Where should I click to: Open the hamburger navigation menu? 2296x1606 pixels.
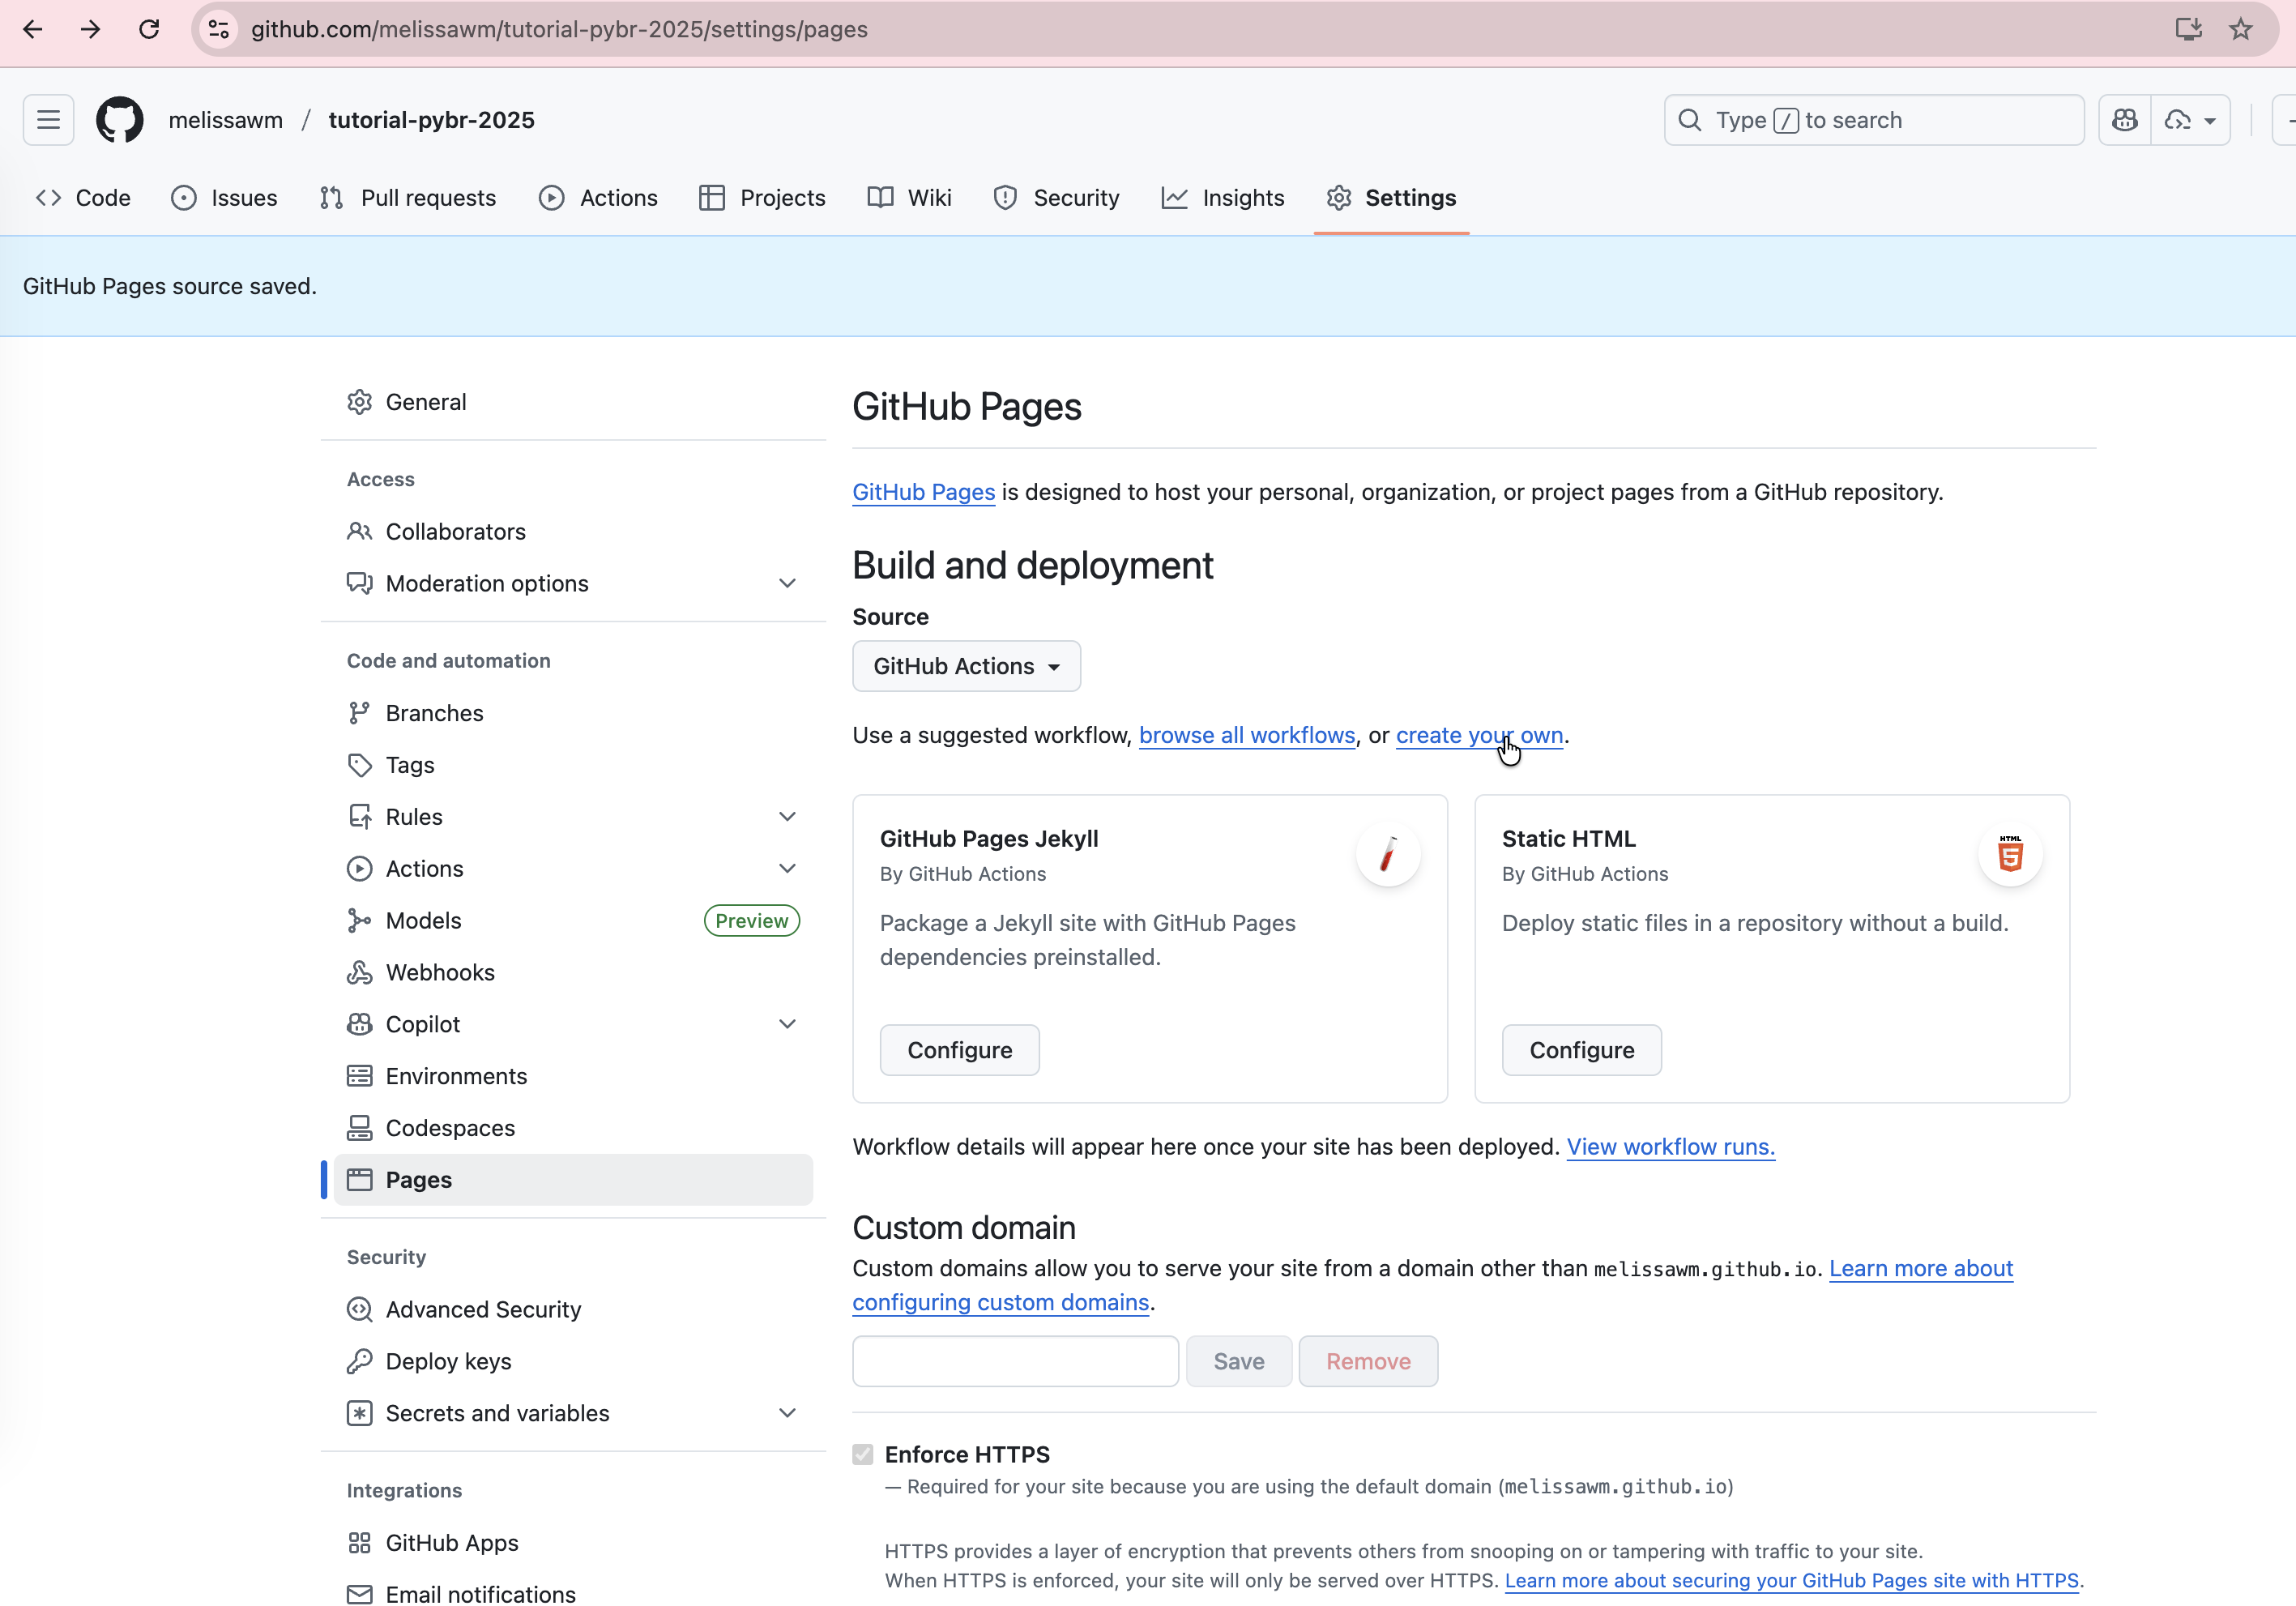[48, 120]
